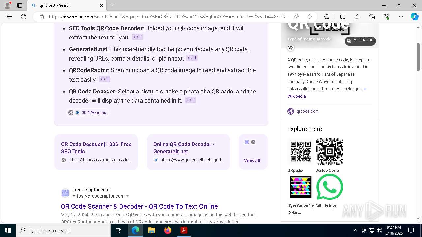Image resolution: width=422 pixels, height=237 pixels.
Task: Close the 'qr to text - Search' tab
Action: [x=101, y=5]
